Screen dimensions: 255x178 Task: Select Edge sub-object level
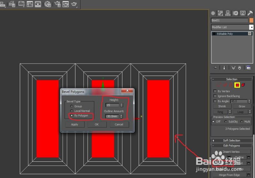tap(225, 85)
